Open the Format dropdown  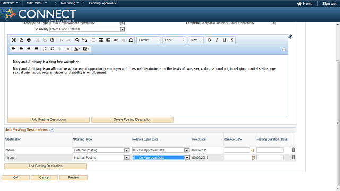tap(148, 40)
